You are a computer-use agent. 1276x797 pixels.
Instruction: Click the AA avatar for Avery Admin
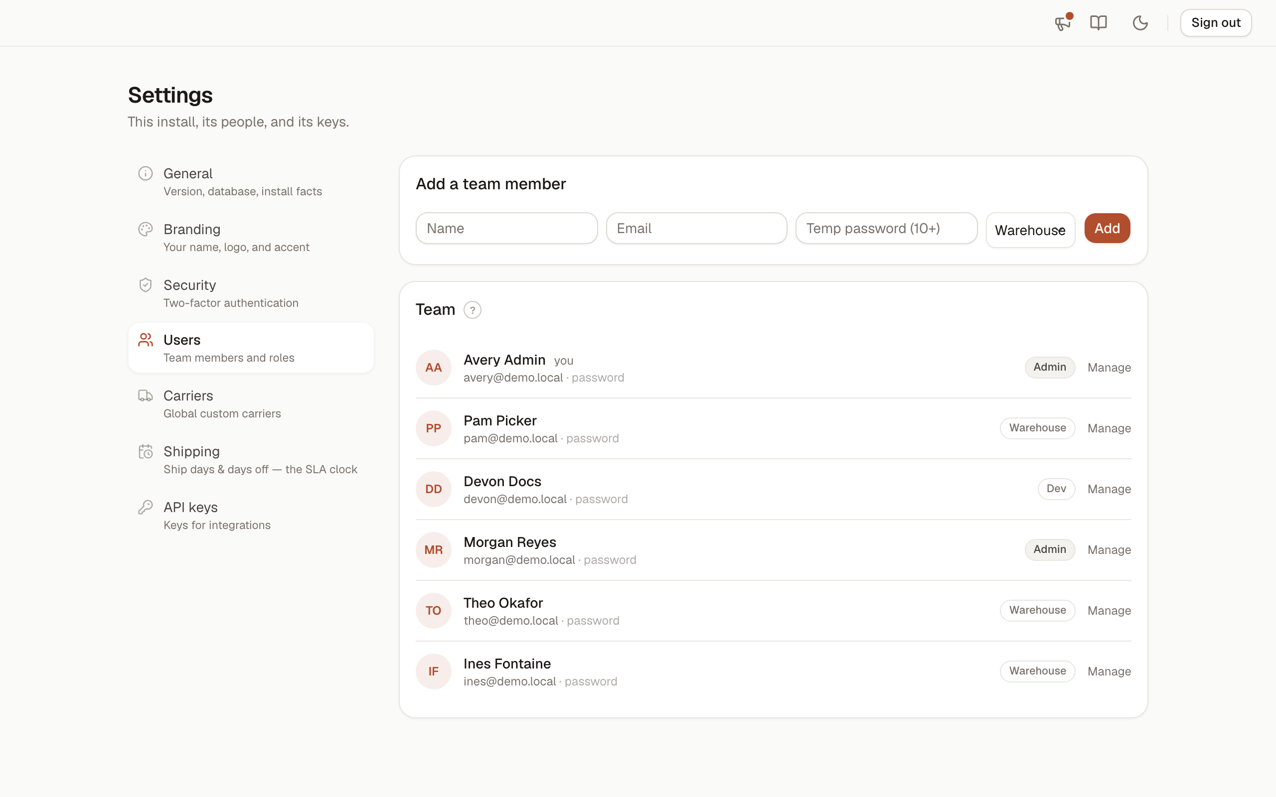click(x=434, y=368)
